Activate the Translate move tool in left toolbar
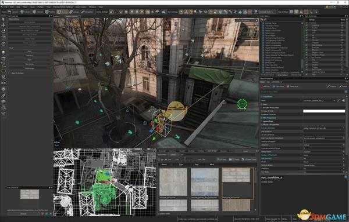Image resolution: width=349 pixels, height=222 pixels. click(3, 26)
